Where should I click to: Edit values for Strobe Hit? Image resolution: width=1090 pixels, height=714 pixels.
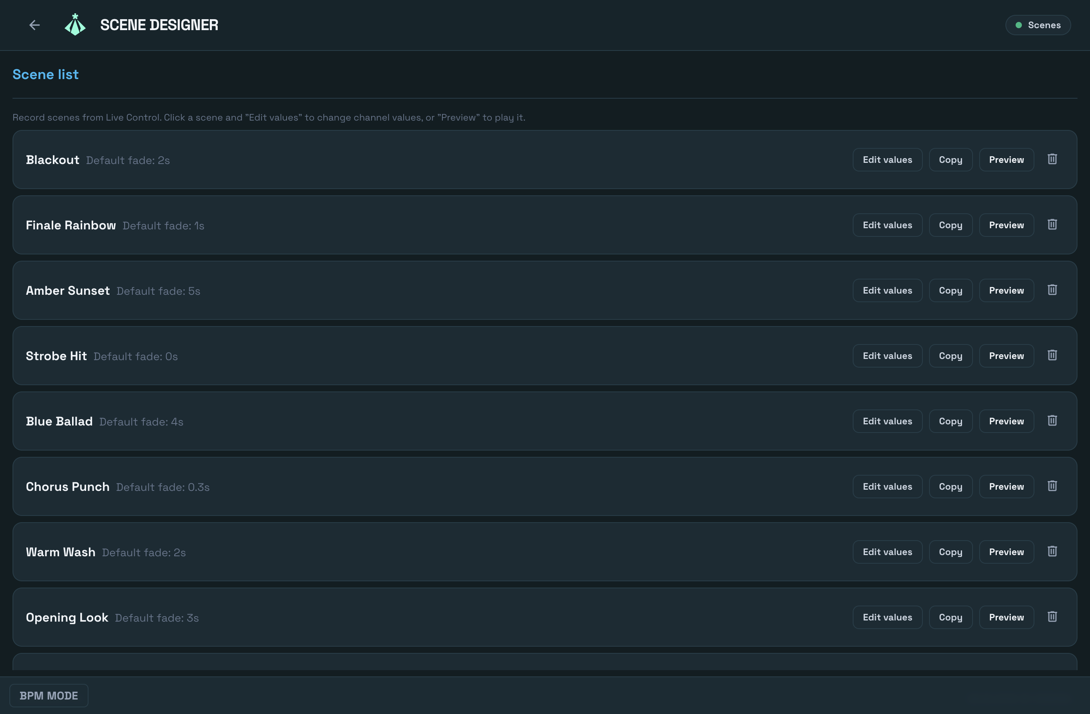tap(887, 356)
